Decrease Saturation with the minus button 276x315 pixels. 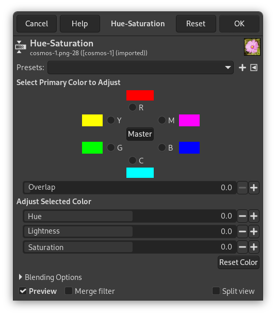tap(242, 247)
